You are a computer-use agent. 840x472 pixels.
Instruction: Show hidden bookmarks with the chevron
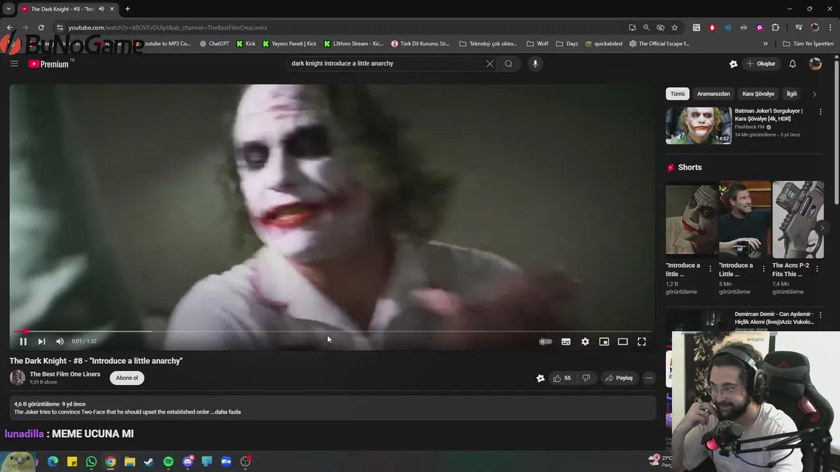point(765,44)
